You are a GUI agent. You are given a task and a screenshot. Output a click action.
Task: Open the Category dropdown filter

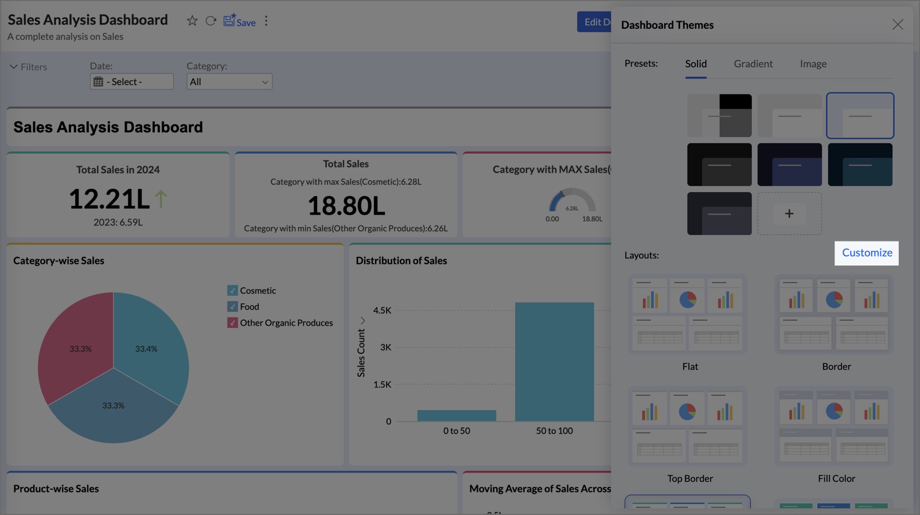229,82
